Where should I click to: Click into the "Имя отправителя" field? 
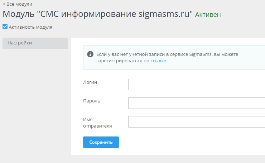pyautogui.click(x=196, y=122)
